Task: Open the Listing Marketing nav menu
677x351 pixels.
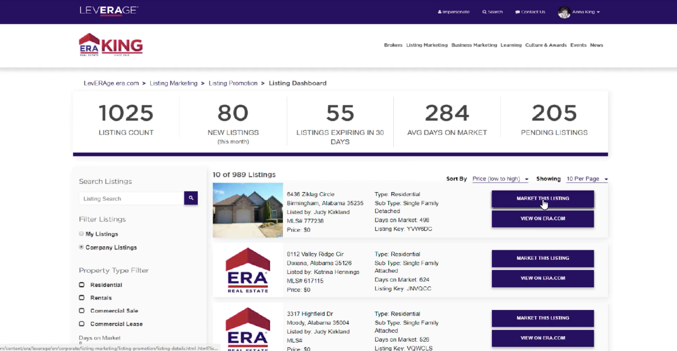Action: tap(427, 45)
